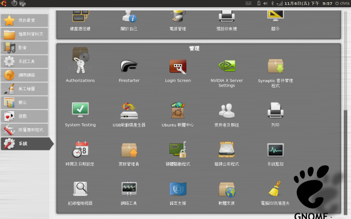Click the keyboard indicator tray icon

click(248, 3)
